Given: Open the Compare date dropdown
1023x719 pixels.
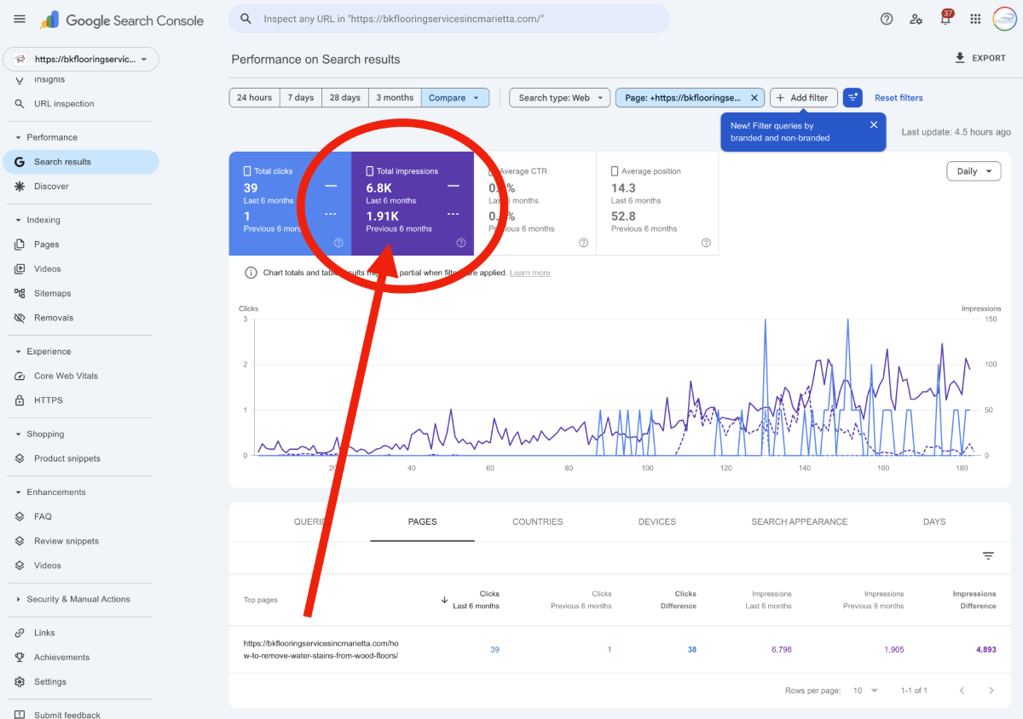Looking at the screenshot, I should pyautogui.click(x=455, y=98).
